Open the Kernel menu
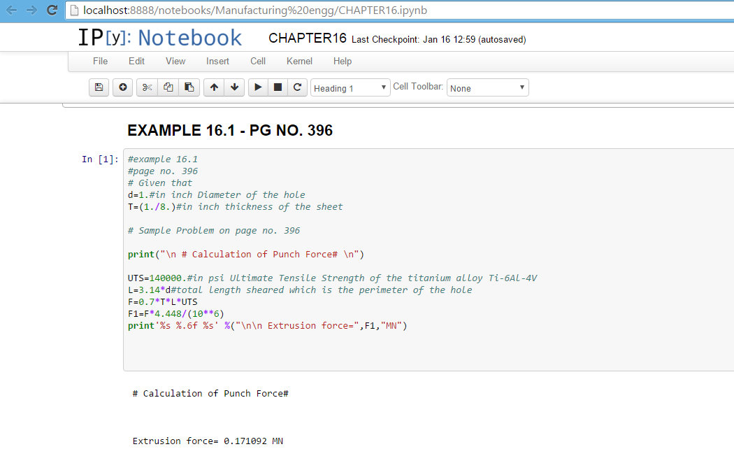This screenshot has height=463, width=734. point(299,61)
